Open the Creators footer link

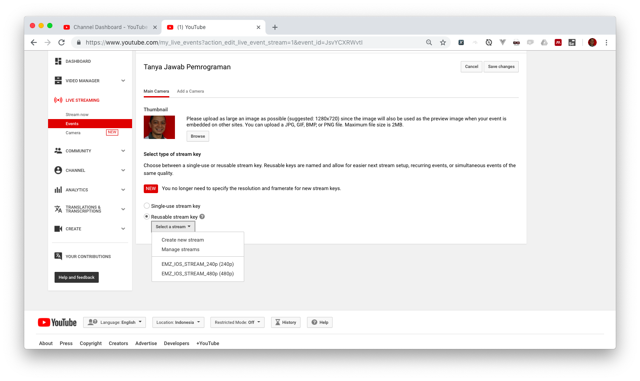pos(119,343)
